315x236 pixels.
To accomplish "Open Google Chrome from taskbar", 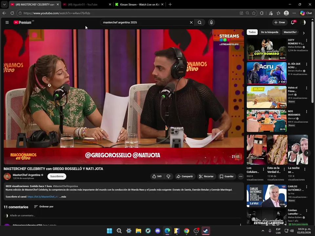I will coord(187,231).
